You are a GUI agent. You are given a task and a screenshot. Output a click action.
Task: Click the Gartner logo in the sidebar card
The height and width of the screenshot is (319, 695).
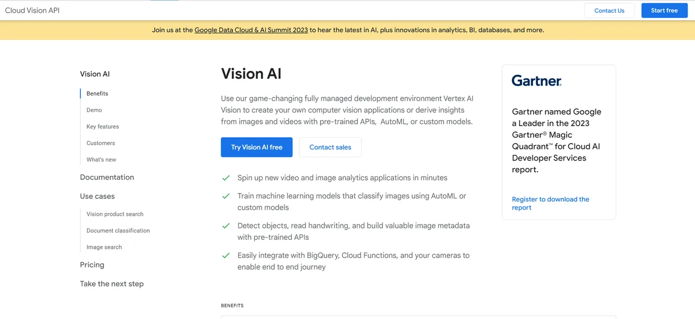[536, 80]
